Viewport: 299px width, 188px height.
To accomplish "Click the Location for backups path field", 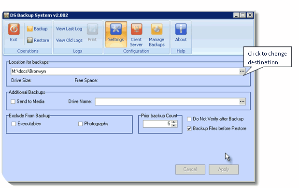I will pos(125,72).
